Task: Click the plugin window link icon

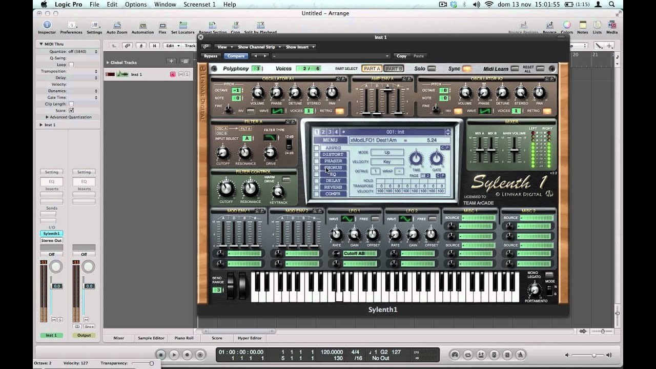Action: [206, 47]
